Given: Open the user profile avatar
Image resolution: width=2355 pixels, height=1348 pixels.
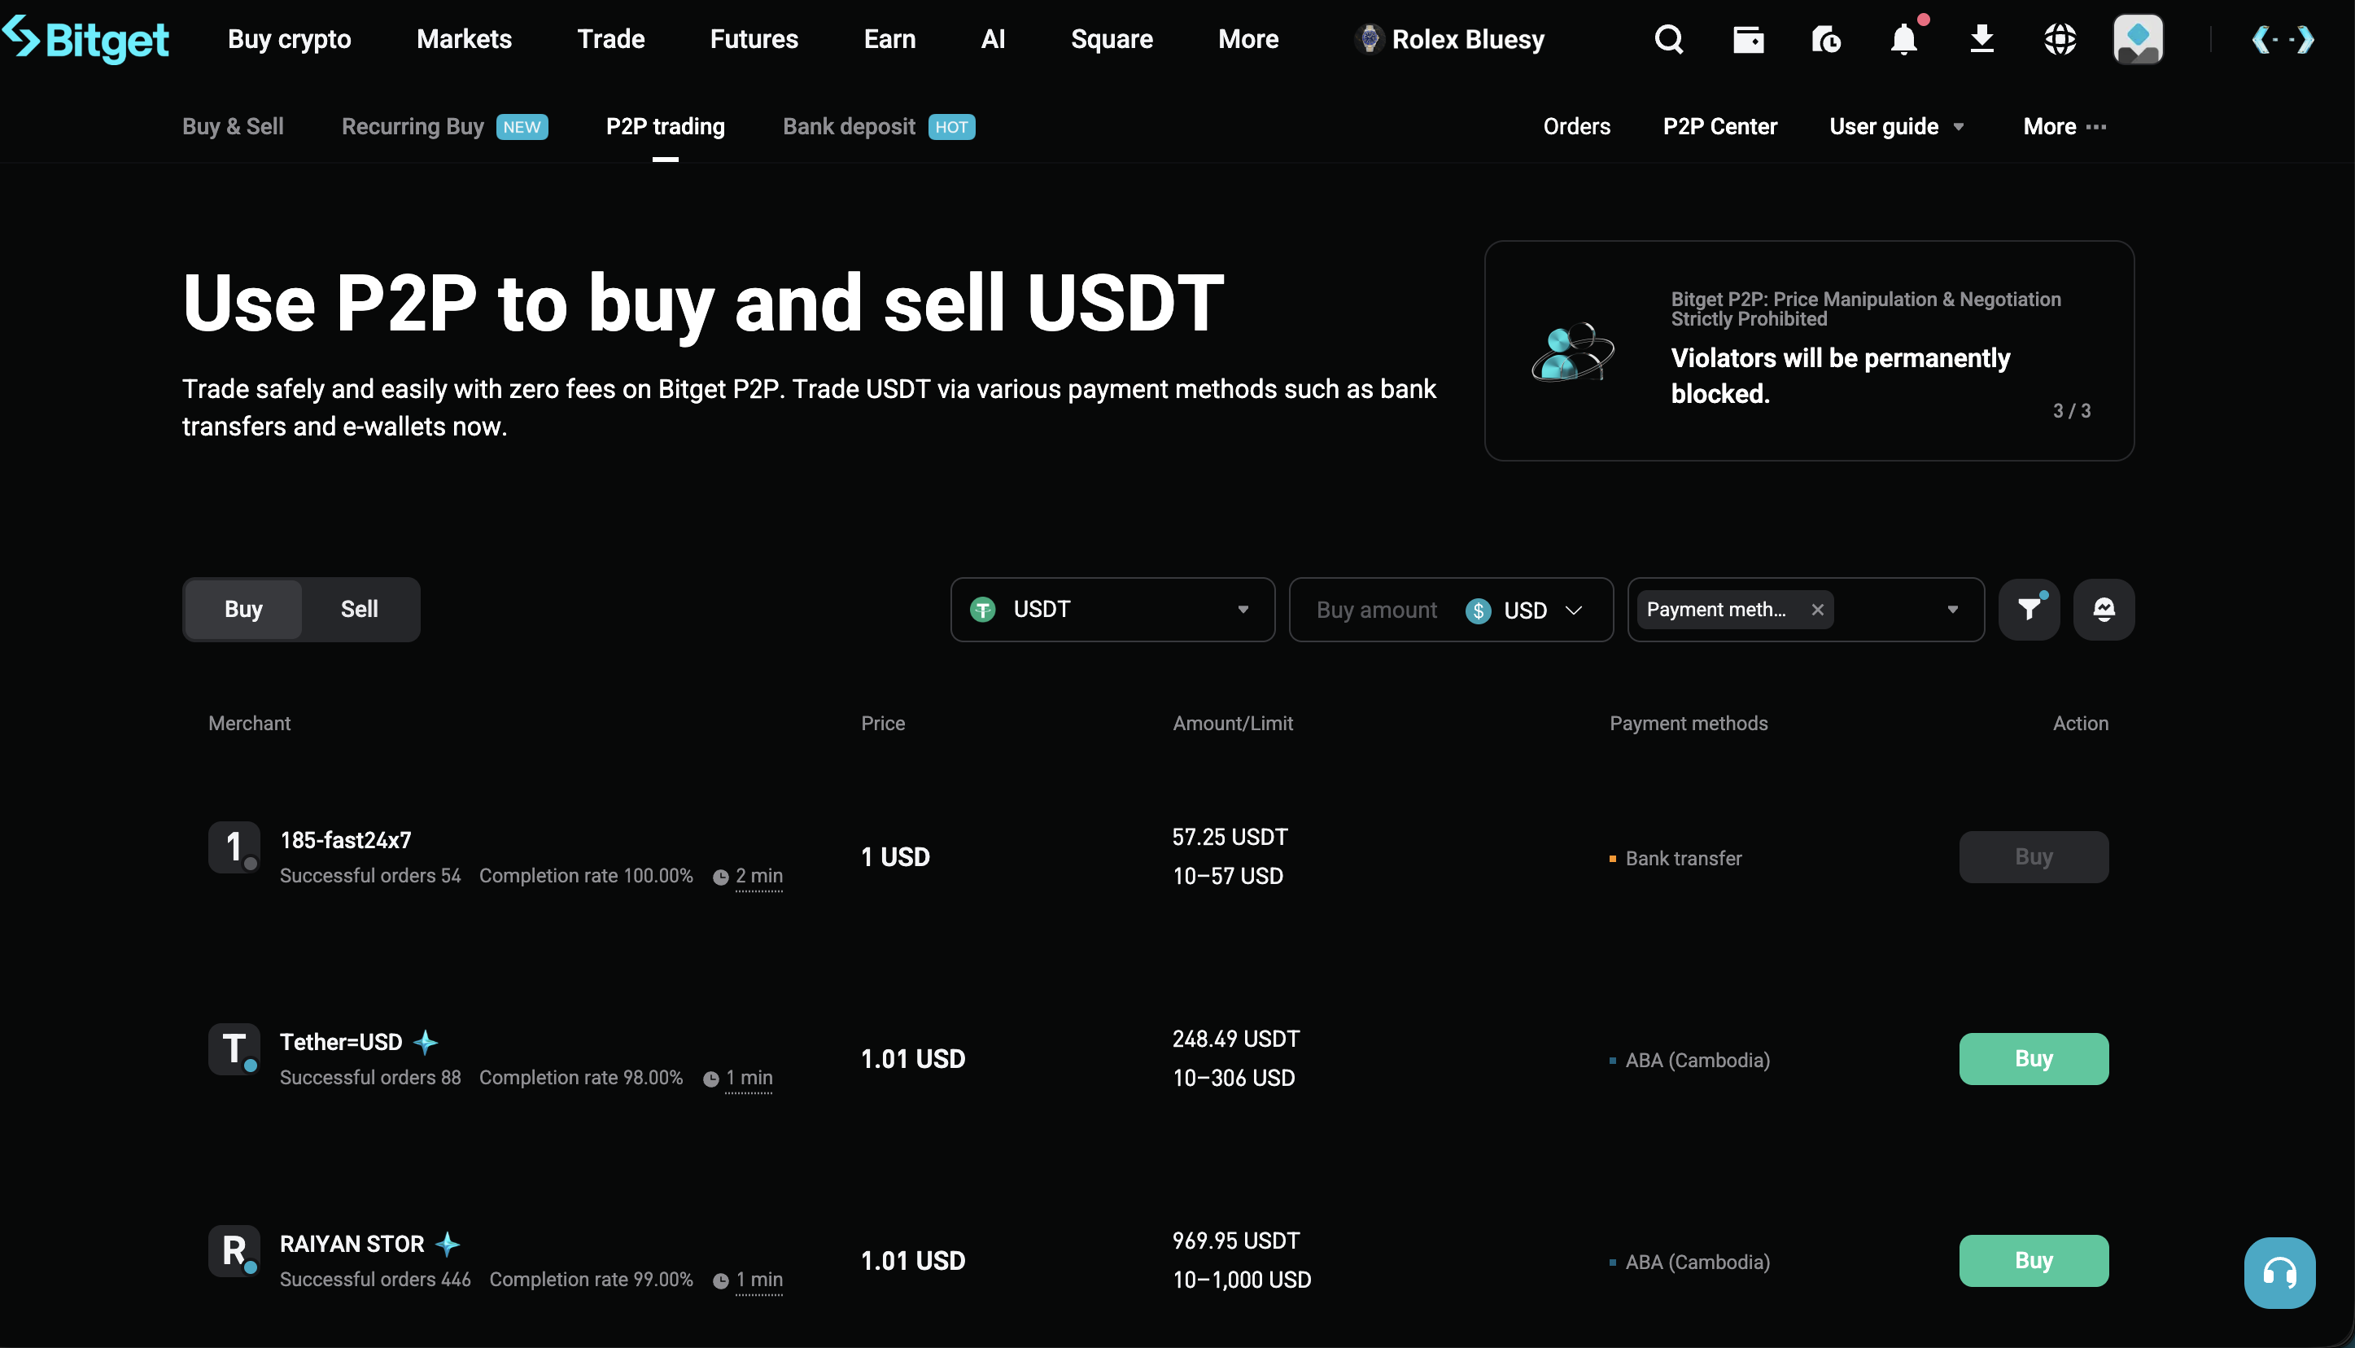Looking at the screenshot, I should [2138, 39].
